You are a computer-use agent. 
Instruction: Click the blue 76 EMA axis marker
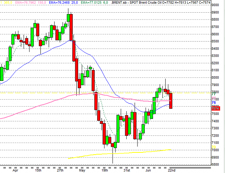(214, 103)
